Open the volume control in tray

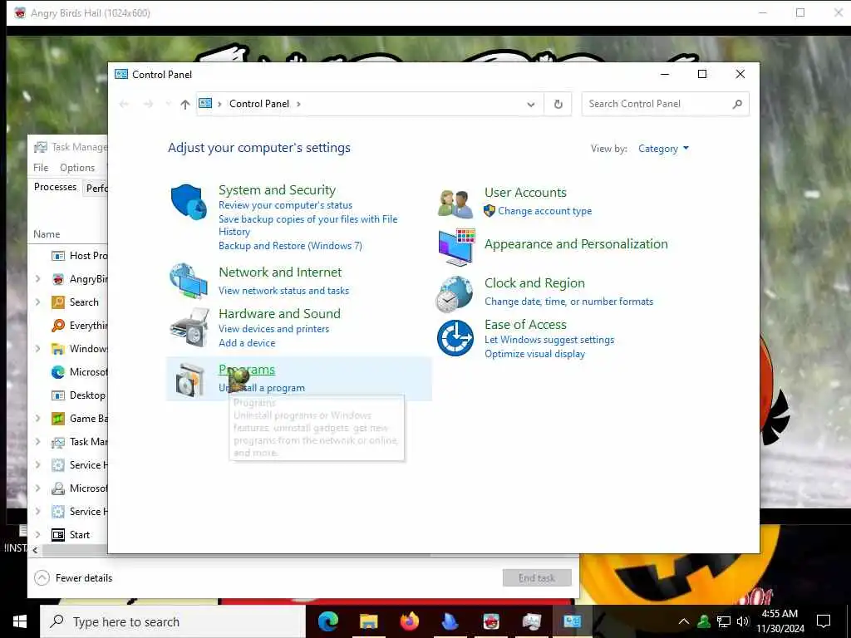(743, 621)
